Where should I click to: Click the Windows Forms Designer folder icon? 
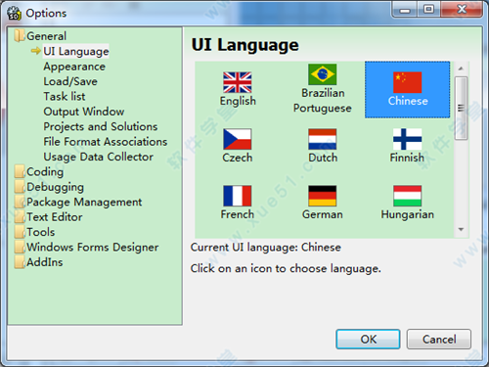point(20,247)
